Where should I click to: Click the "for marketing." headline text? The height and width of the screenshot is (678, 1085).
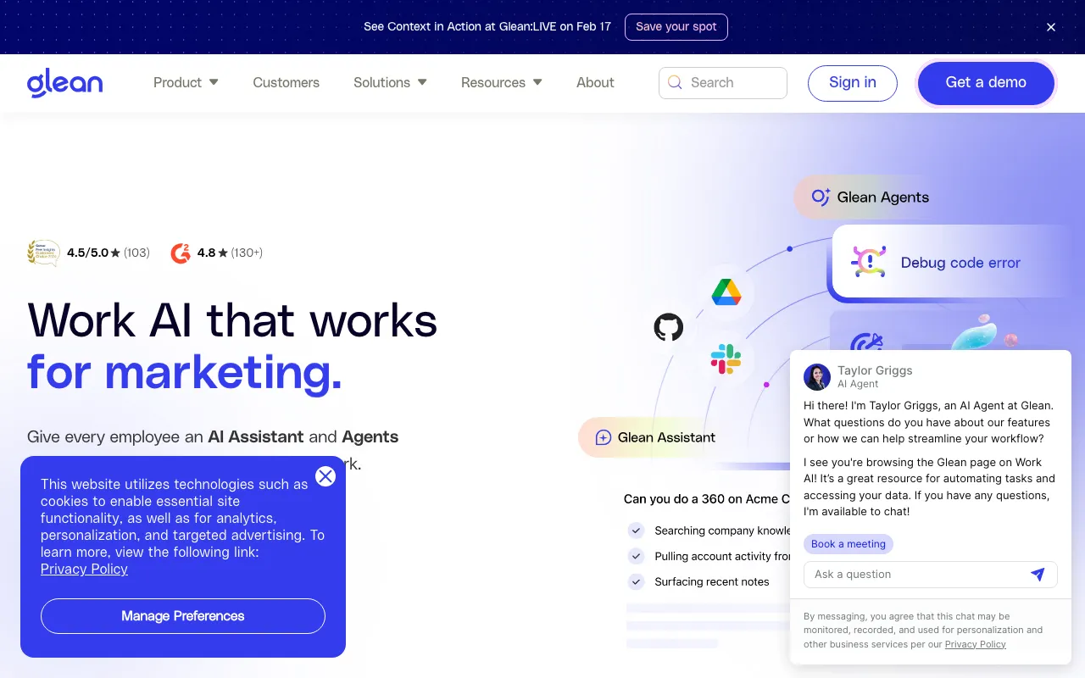tap(185, 372)
